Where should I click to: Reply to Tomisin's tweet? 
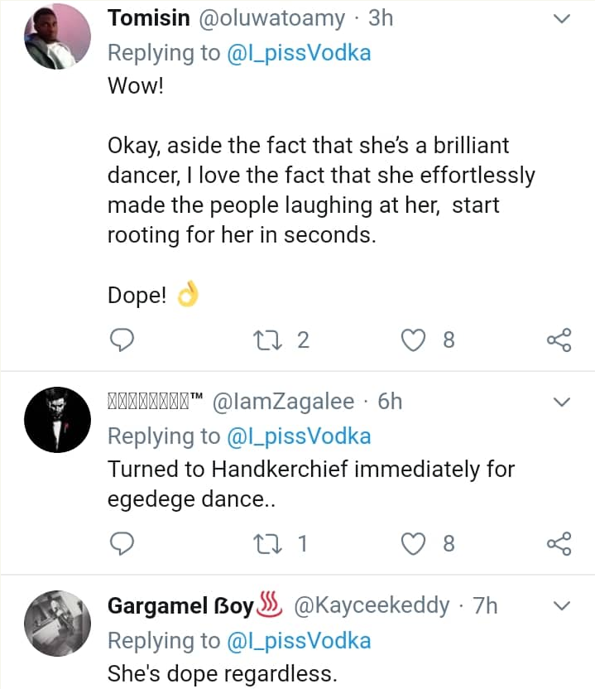[x=122, y=340]
